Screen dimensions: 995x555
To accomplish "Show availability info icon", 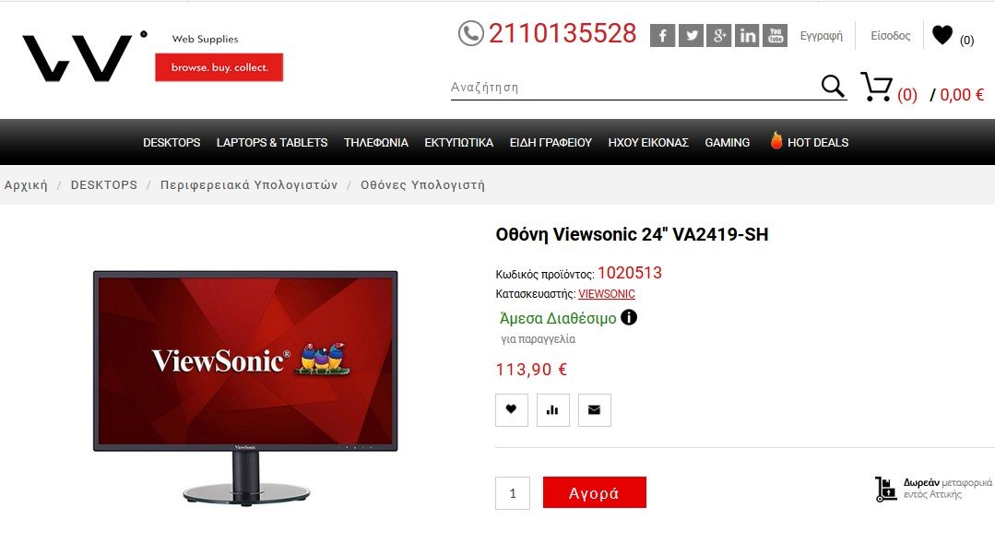I will pyautogui.click(x=629, y=317).
